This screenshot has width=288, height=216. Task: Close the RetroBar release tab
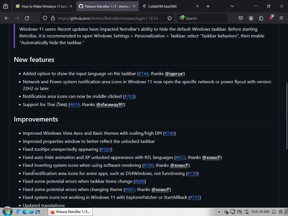(134, 6)
